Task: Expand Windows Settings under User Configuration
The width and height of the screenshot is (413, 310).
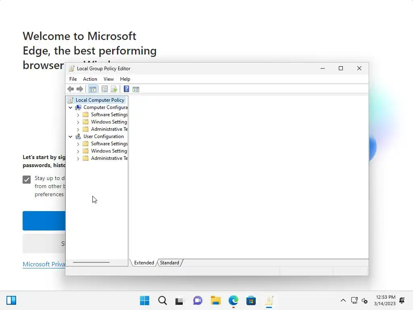Action: (78, 151)
